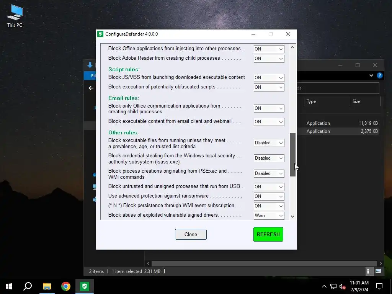Click the network icon in system tray
Image resolution: width=392 pixels, height=294 pixels.
(x=333, y=286)
